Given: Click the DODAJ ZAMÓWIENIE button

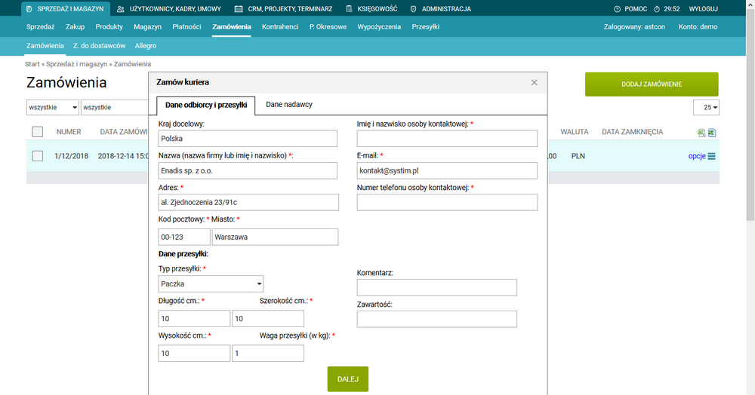Looking at the screenshot, I should (651, 84).
